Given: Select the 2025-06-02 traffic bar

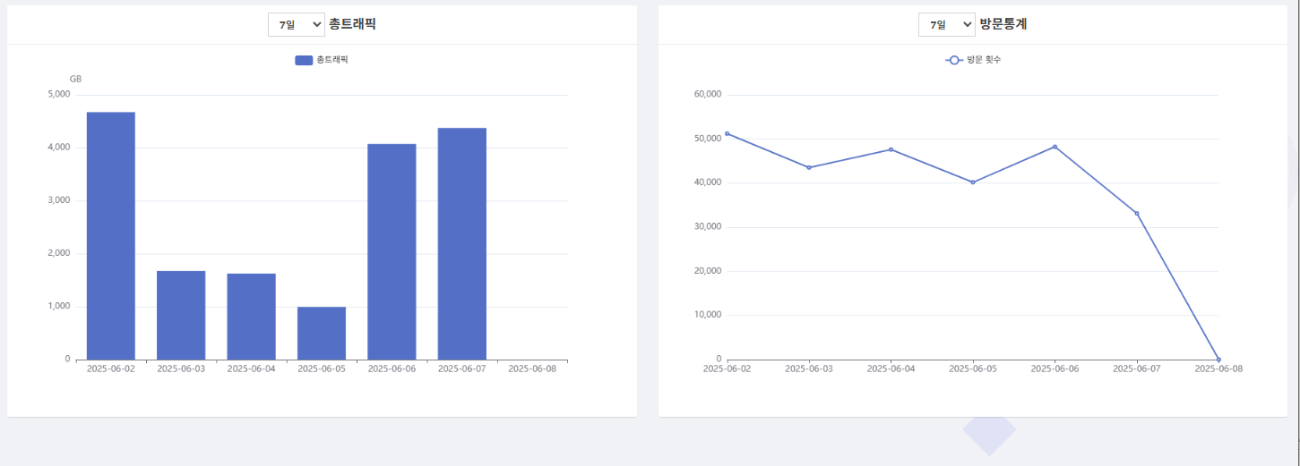Looking at the screenshot, I should 111,236.
